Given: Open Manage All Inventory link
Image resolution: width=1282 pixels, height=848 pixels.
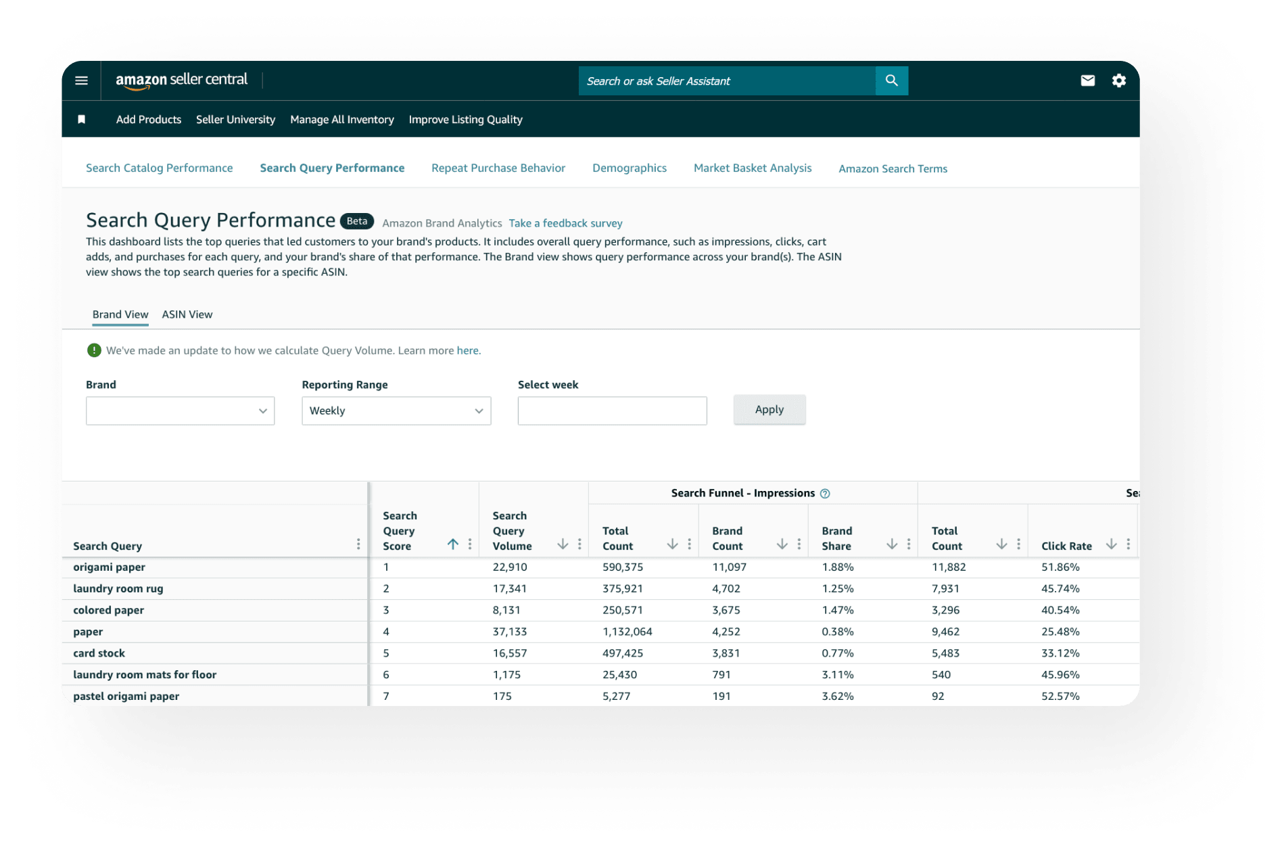Looking at the screenshot, I should 341,119.
